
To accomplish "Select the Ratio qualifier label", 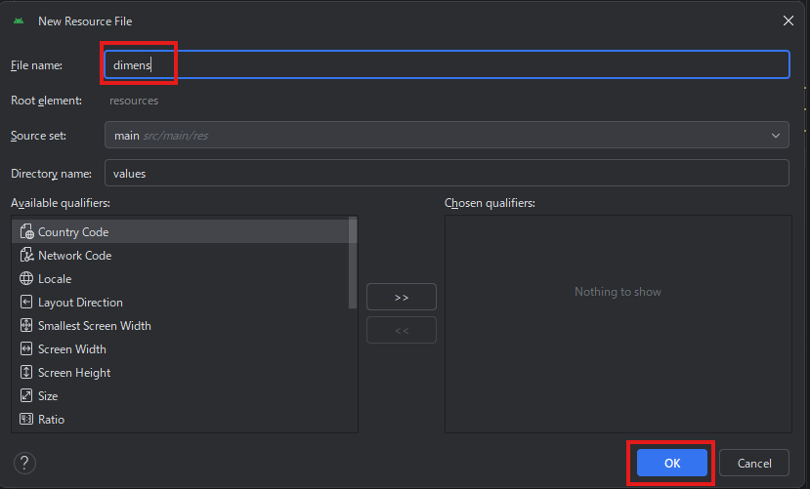I will click(51, 420).
